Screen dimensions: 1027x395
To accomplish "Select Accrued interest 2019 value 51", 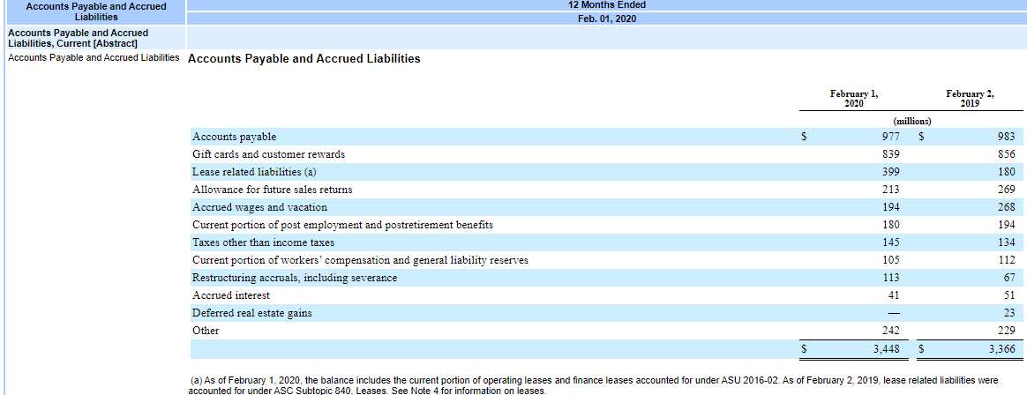I will [x=1009, y=295].
